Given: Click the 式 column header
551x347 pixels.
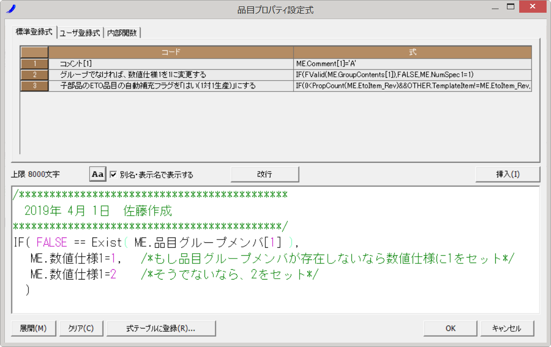Looking at the screenshot, I should [x=413, y=52].
